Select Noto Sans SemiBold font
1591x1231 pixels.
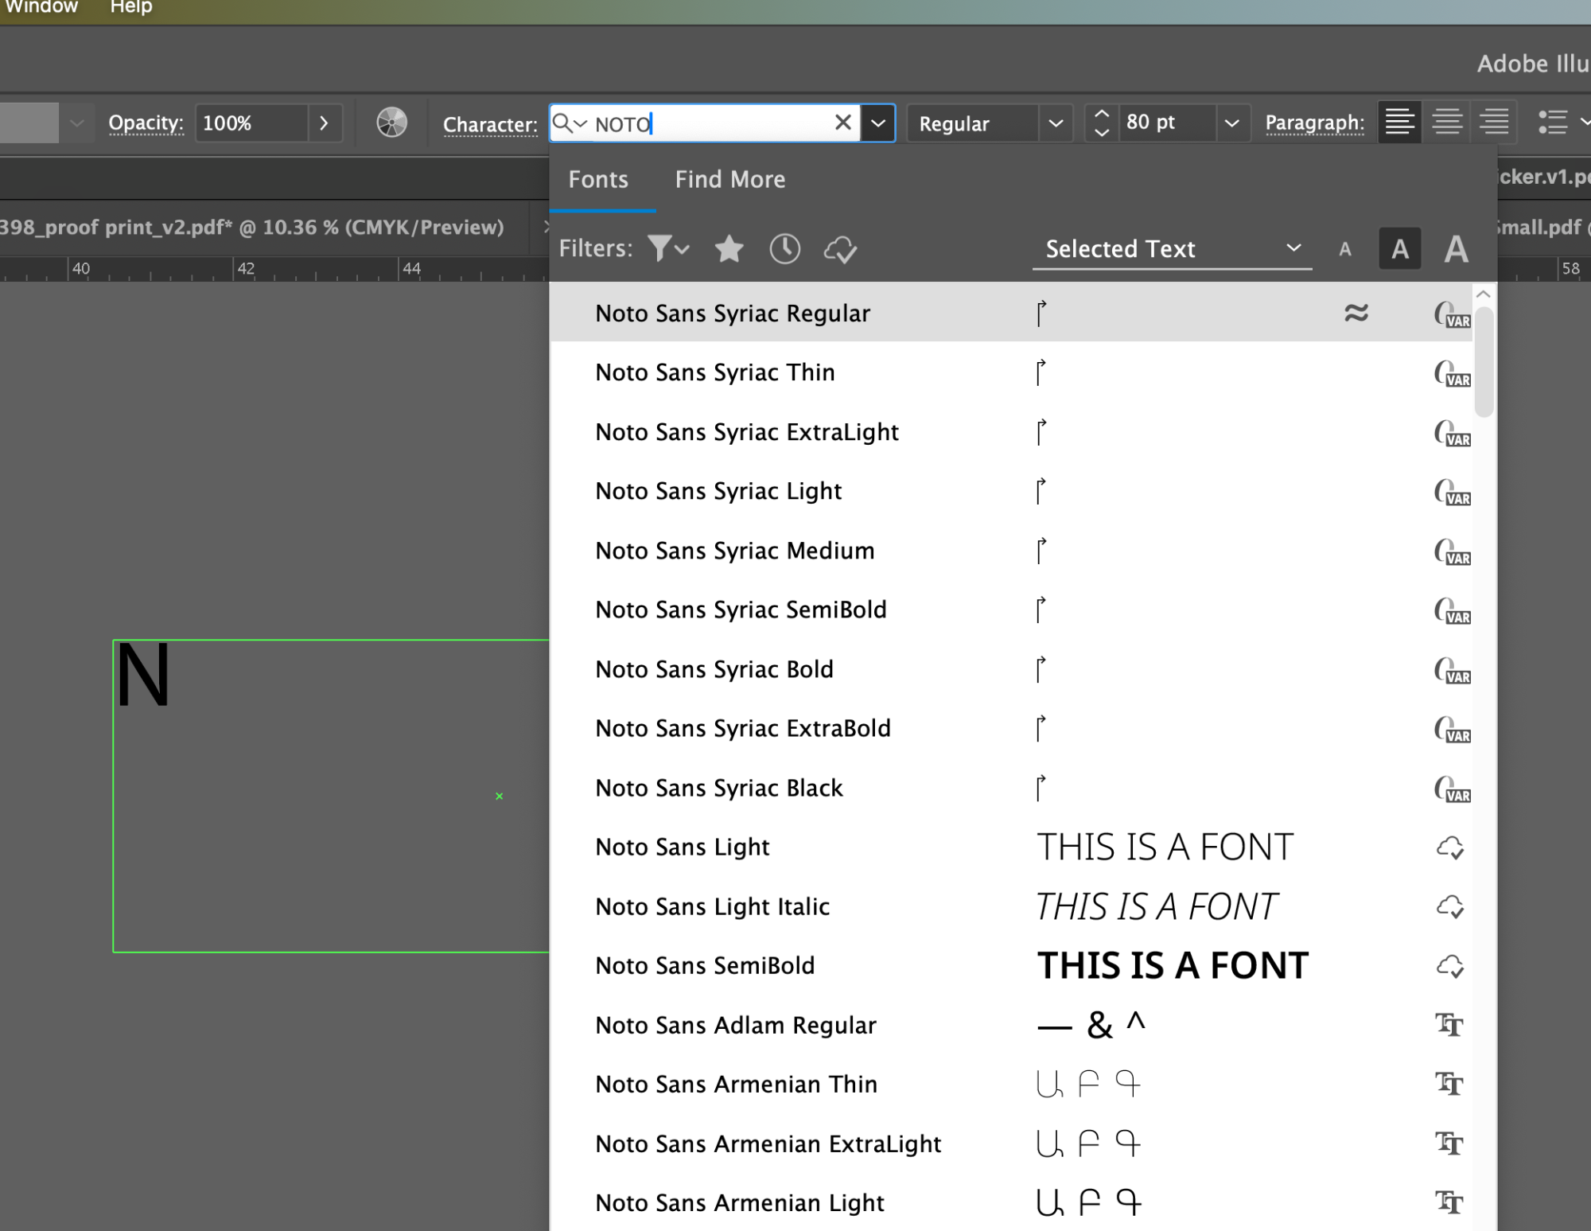coord(1010,965)
